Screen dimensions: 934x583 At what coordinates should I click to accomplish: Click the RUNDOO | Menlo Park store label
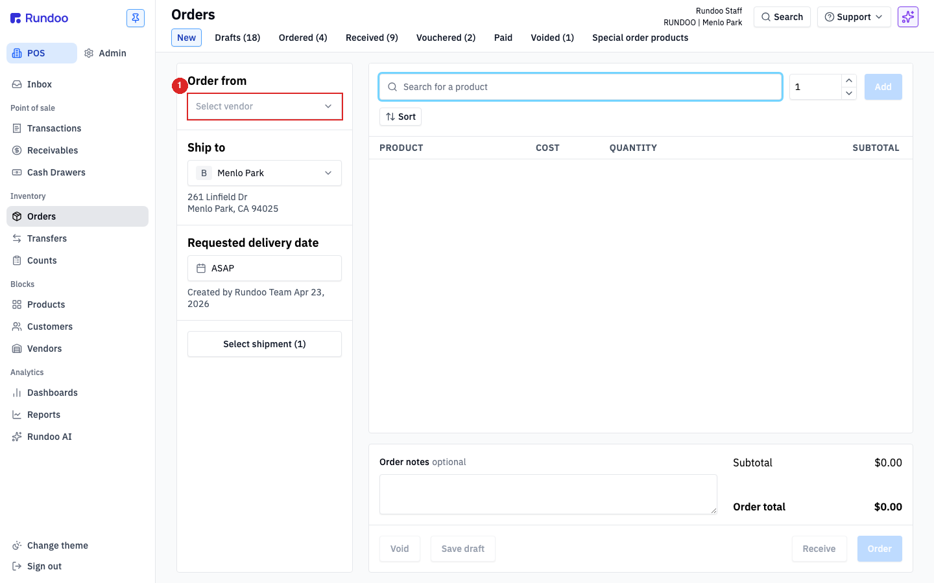click(x=702, y=23)
